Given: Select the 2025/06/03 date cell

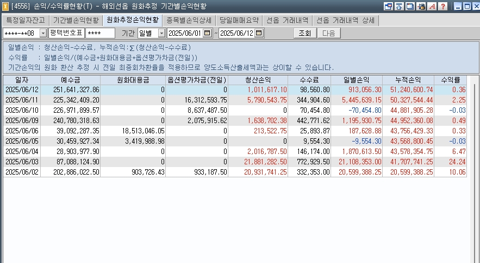Looking at the screenshot, I should point(22,162).
